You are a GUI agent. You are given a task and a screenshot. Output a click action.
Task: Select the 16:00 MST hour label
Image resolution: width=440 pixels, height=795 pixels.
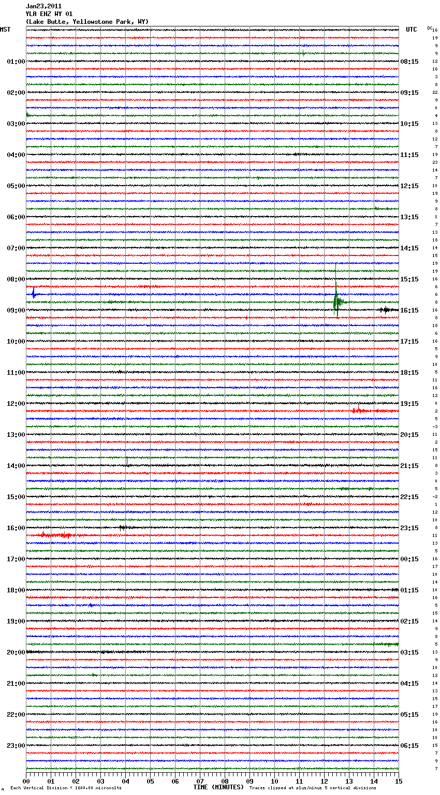pyautogui.click(x=16, y=528)
